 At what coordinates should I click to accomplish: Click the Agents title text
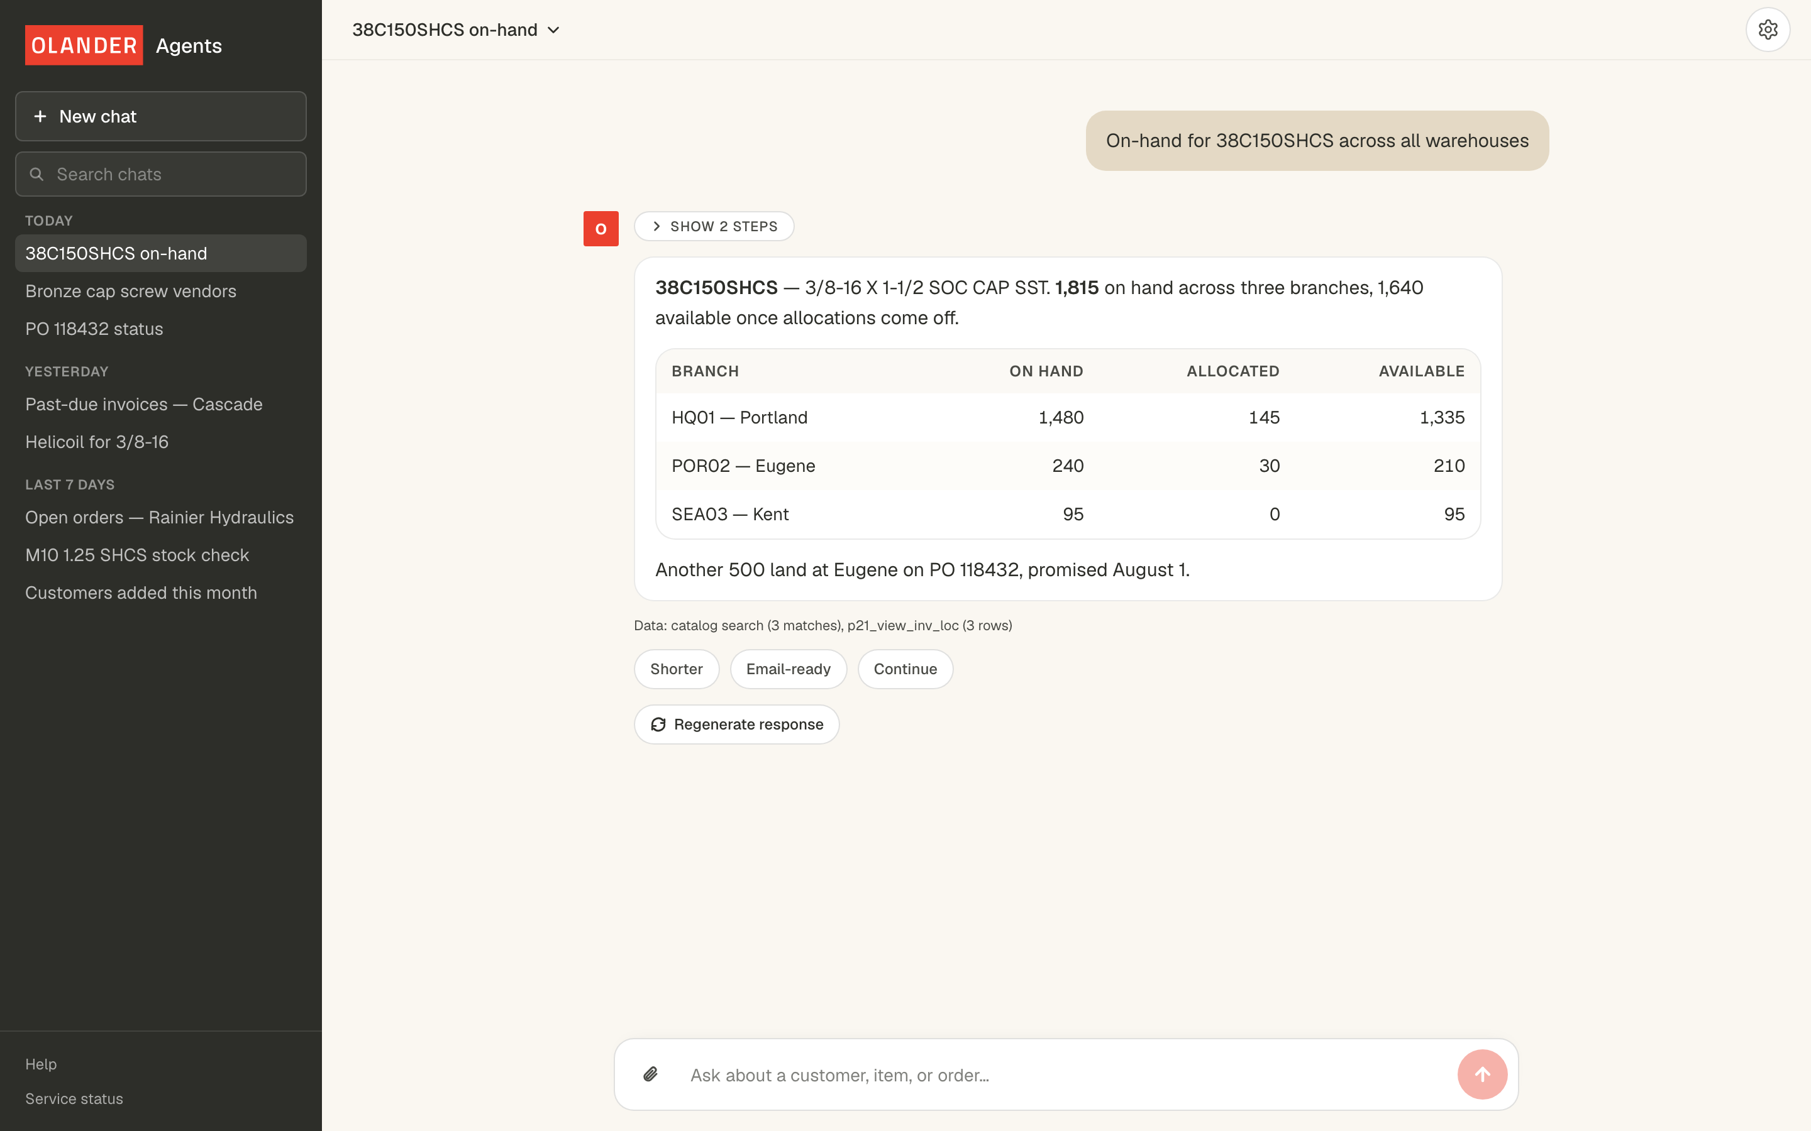pos(189,46)
